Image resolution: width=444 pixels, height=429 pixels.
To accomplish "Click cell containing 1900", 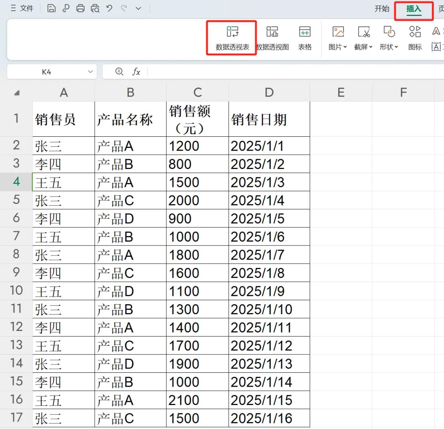I will 197,363.
